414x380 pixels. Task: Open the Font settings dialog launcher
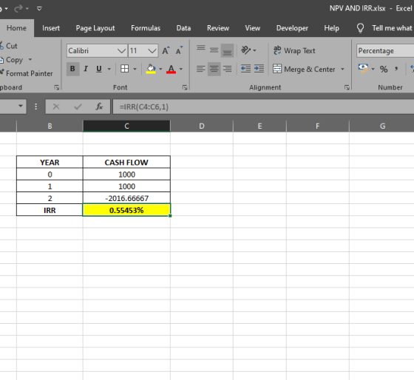185,87
